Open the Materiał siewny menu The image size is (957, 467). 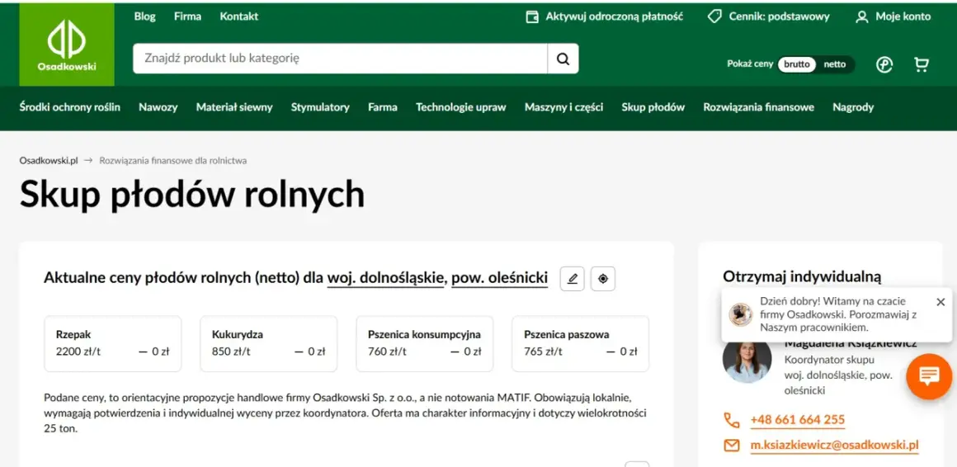pos(234,107)
